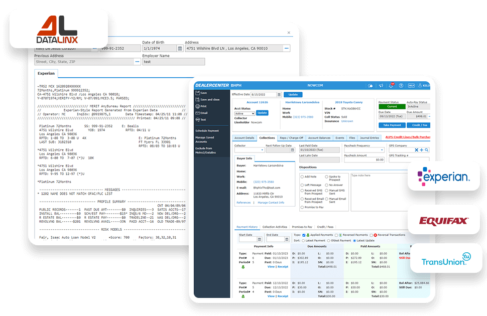The height and width of the screenshot is (316, 487).
Task: Switch to the Events tab
Action: tap(339, 138)
